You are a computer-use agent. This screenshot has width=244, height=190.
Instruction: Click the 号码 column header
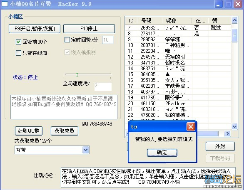click(150, 20)
